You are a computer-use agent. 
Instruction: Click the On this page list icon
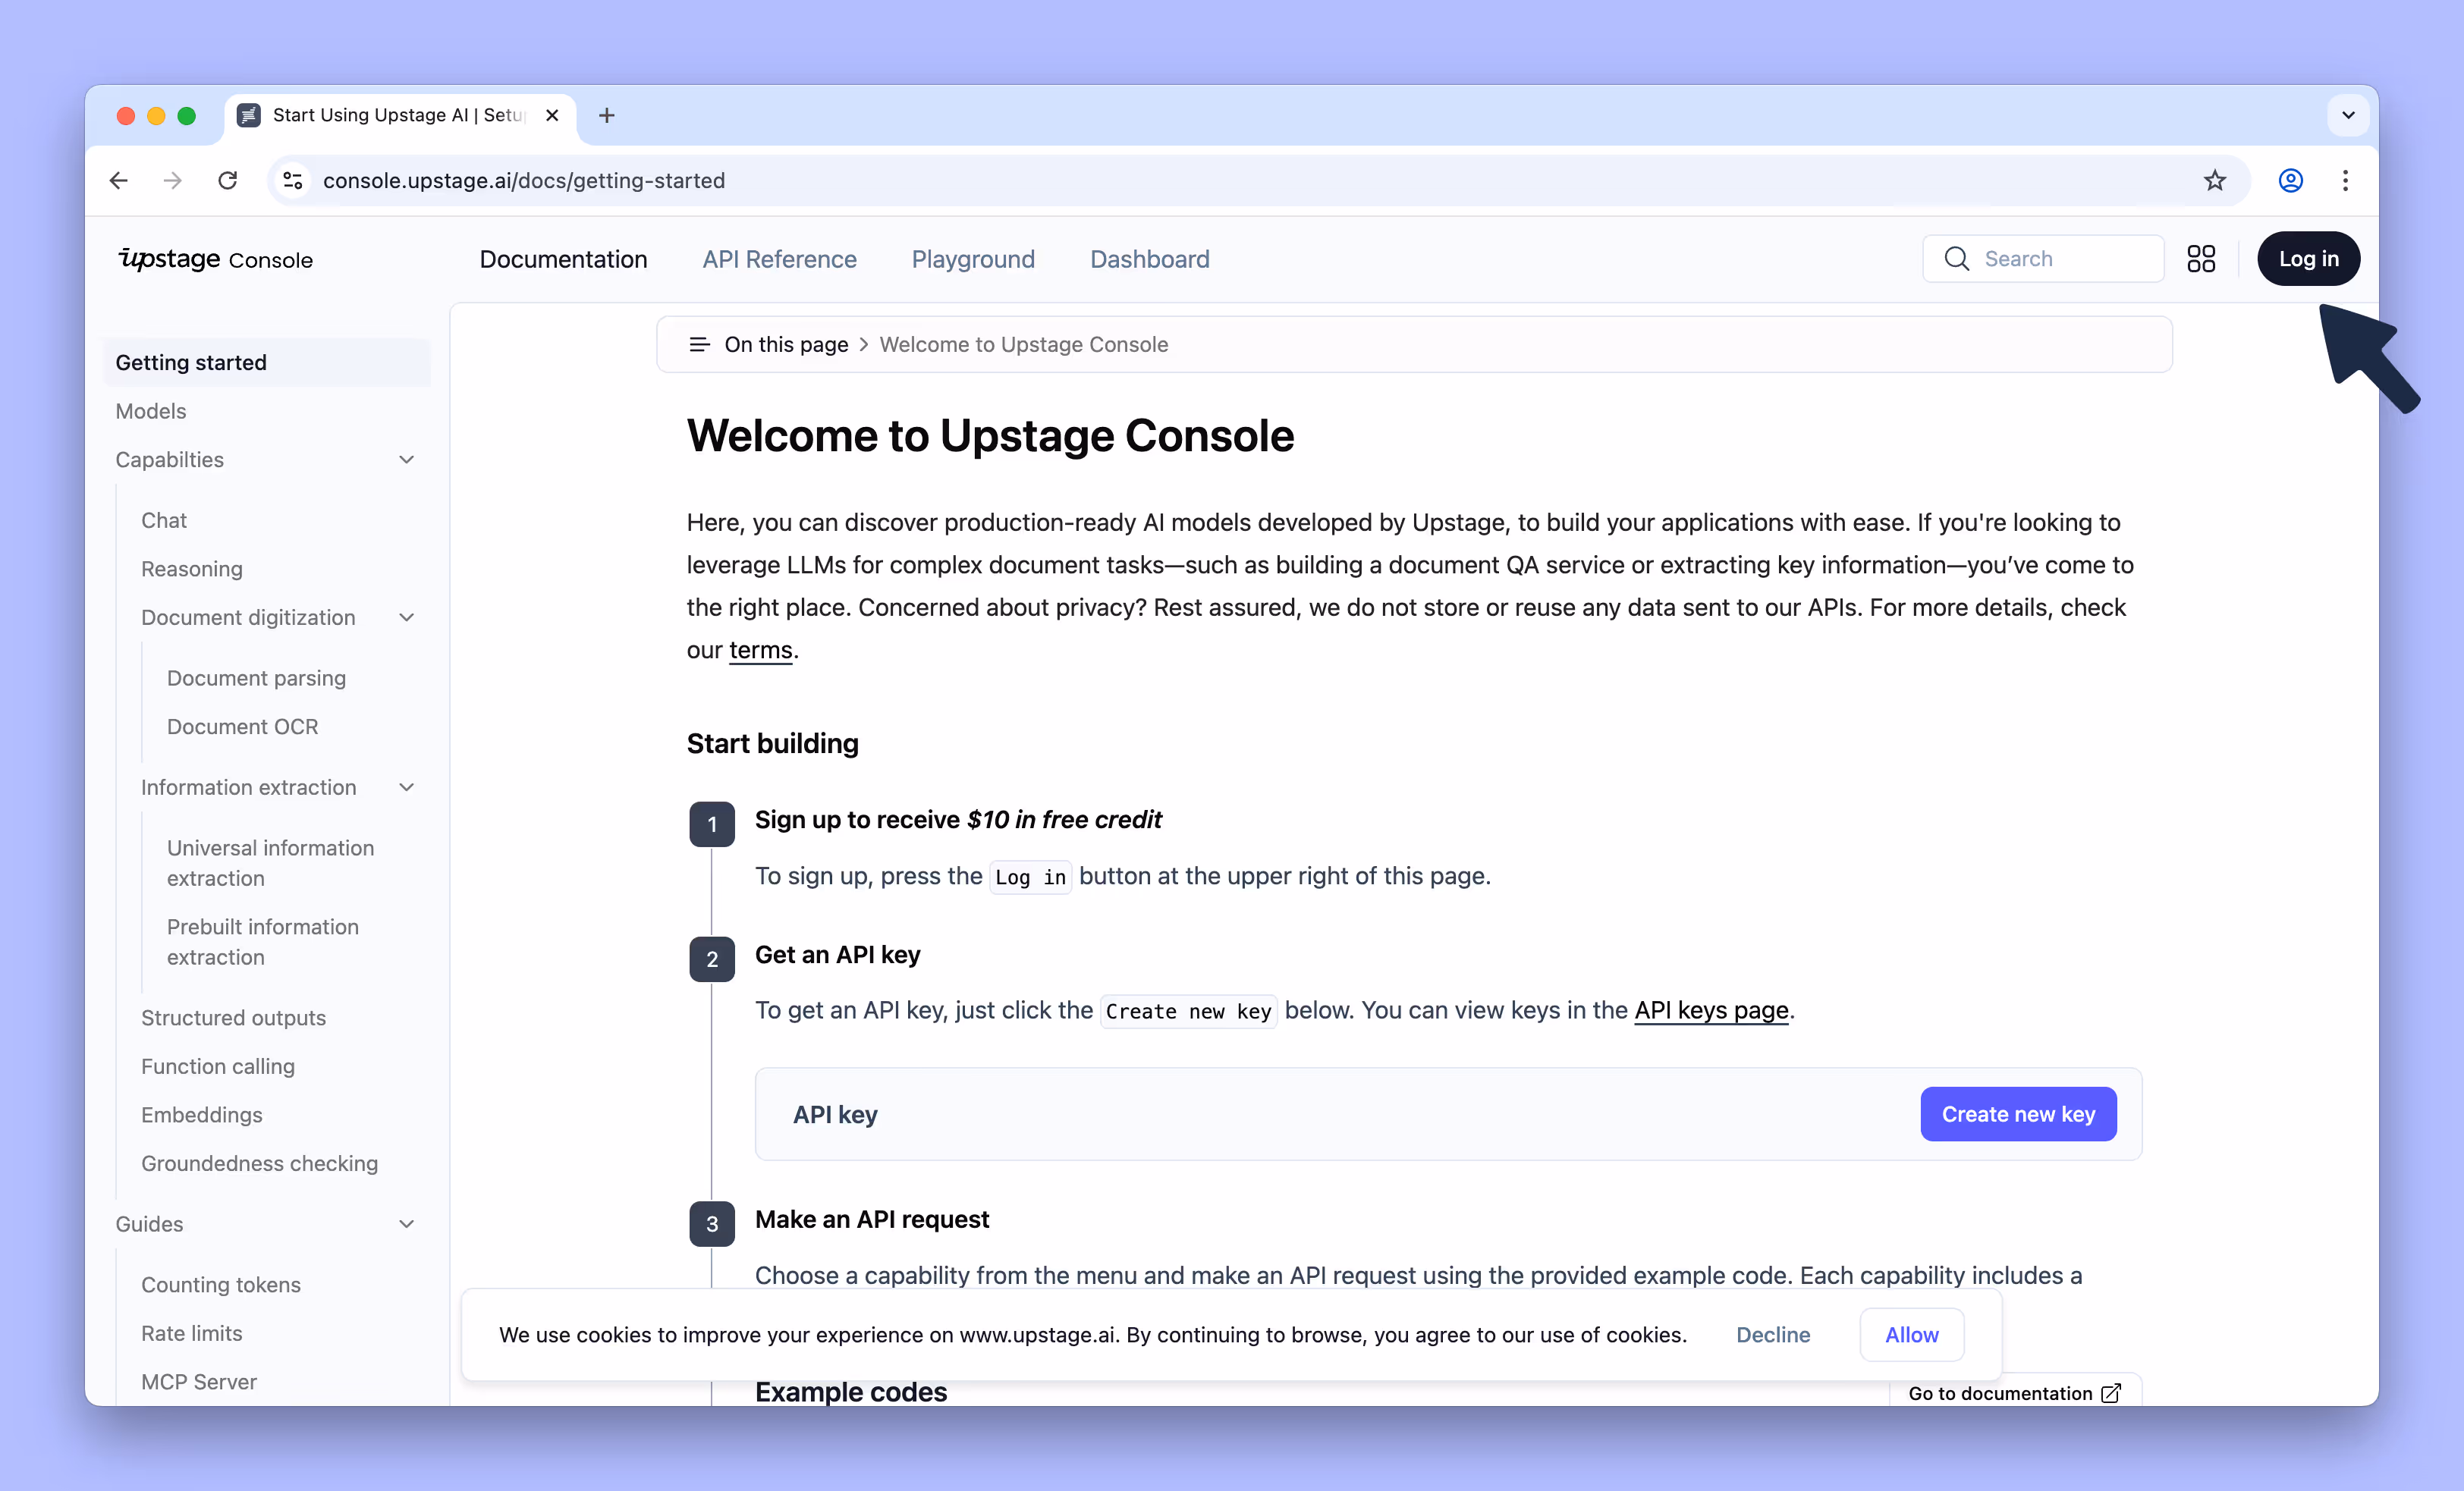point(699,344)
